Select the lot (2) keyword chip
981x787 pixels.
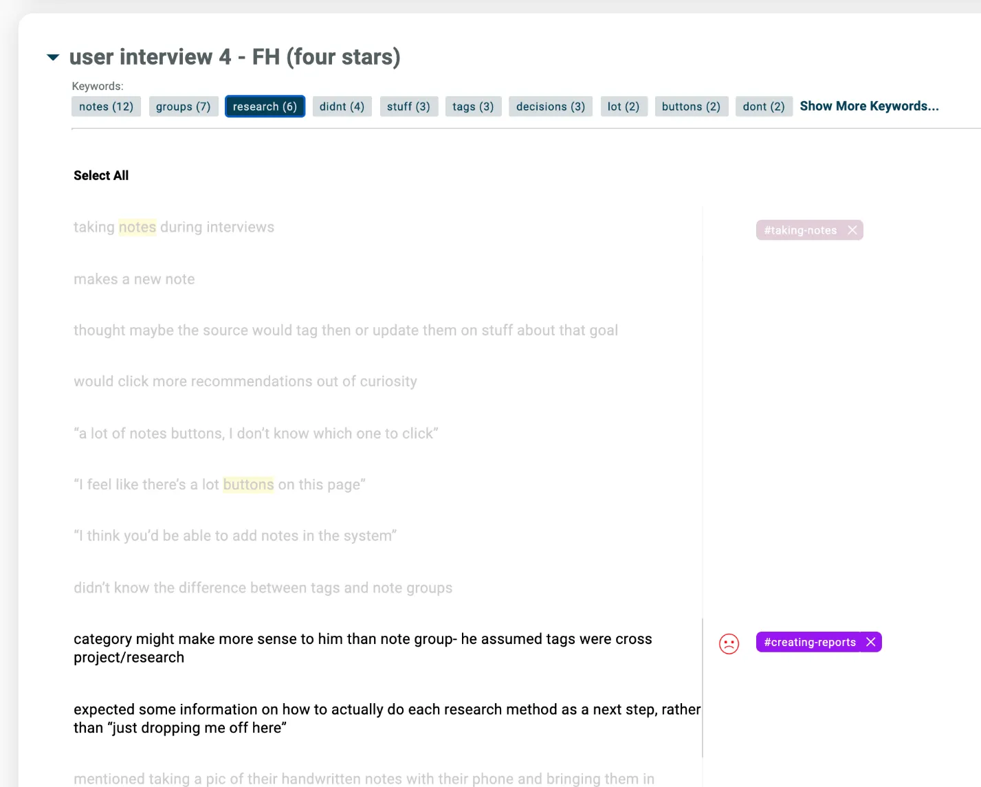(x=624, y=107)
